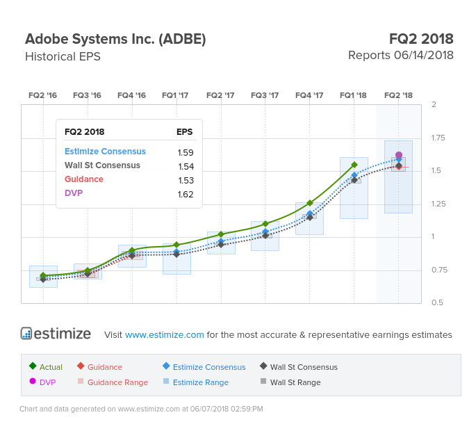Select the FQ4 '17 axis label
Screen dimensions: 476x431
click(x=309, y=95)
